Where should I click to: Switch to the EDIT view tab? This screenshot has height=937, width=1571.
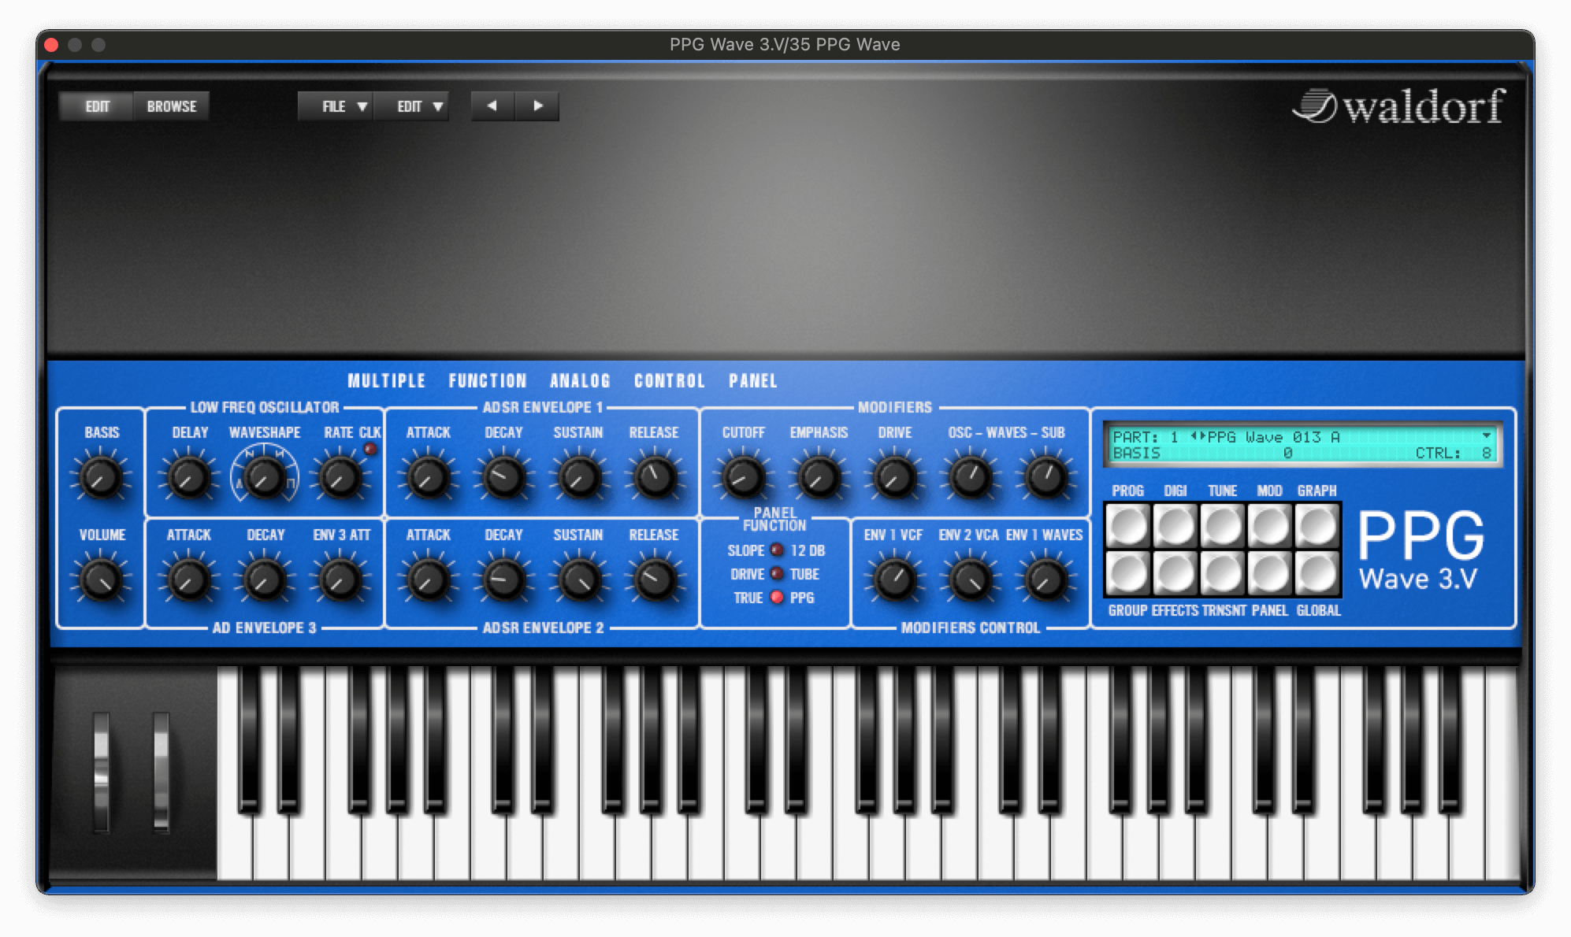[97, 106]
